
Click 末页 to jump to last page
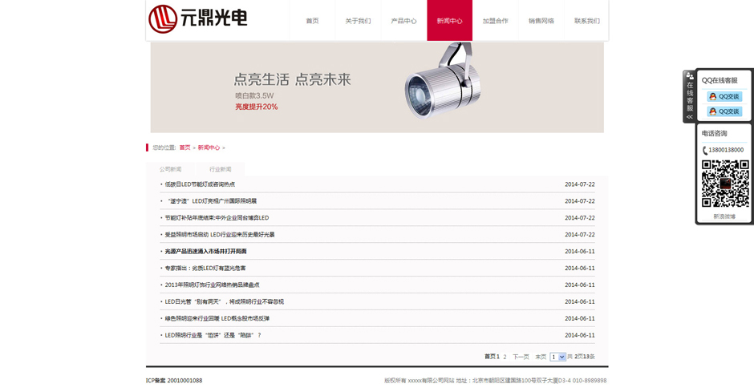[541, 357]
